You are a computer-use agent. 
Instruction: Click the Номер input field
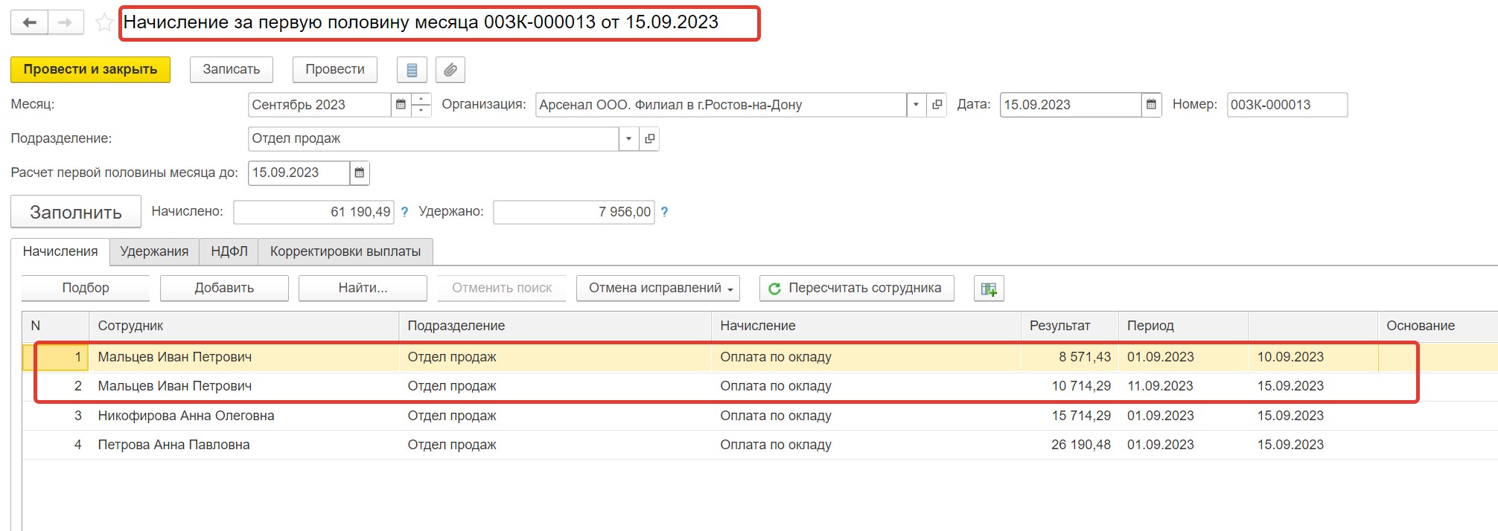(x=1287, y=105)
